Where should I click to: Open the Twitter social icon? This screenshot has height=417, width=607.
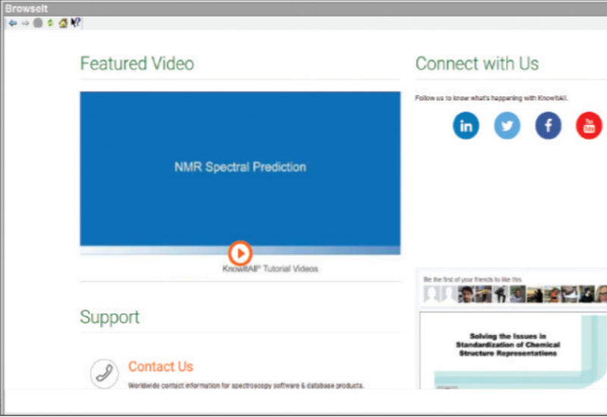[x=507, y=126]
